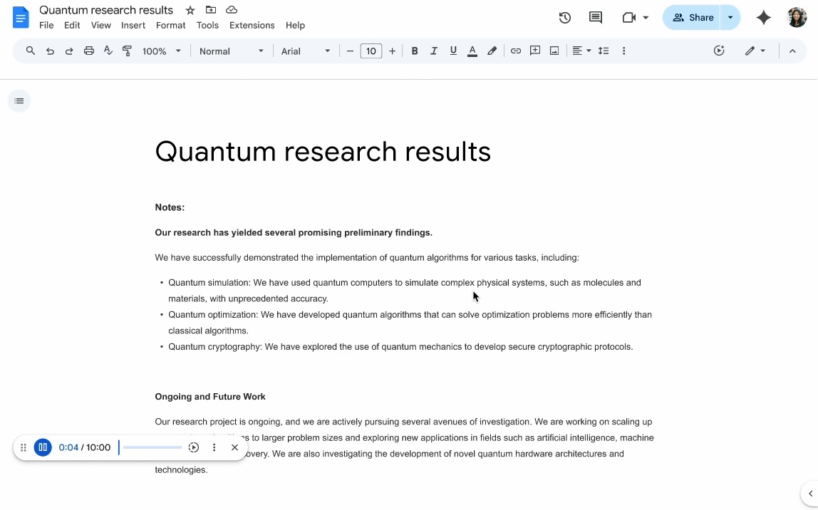Star the Quantum research results document
This screenshot has width=818, height=510.
pos(190,10)
